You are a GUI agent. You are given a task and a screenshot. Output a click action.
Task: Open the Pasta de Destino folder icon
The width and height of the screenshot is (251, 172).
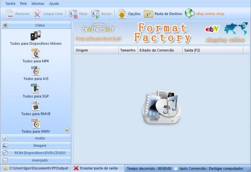[x=148, y=14]
